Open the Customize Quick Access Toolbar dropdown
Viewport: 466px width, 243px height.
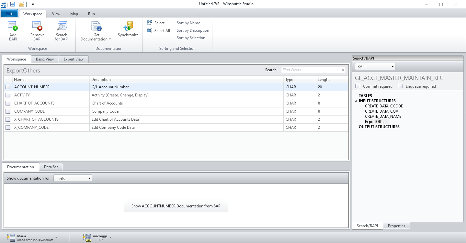(x=33, y=4)
